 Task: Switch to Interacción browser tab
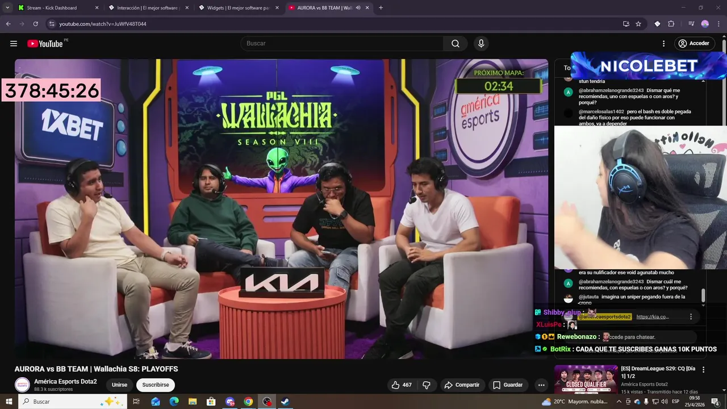[x=148, y=8]
